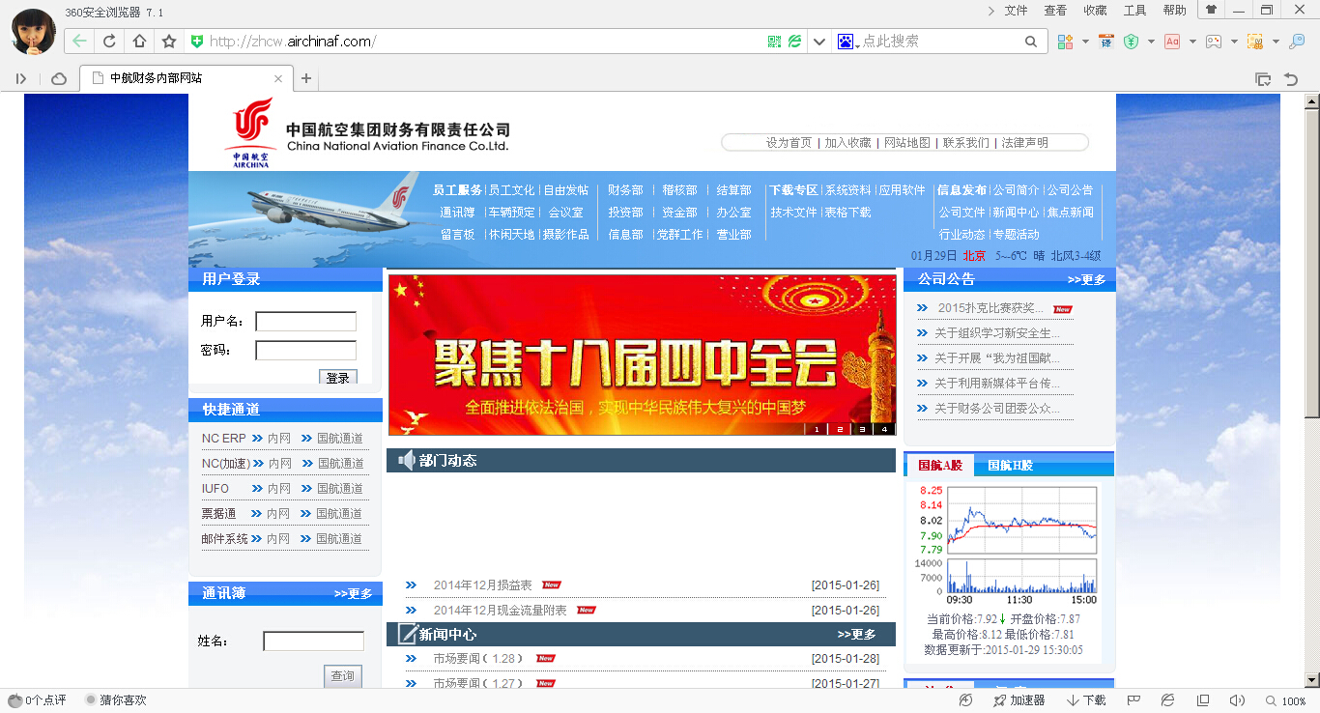This screenshot has height=713, width=1320.
Task: Expand the address bar history dropdown
Action: [819, 42]
